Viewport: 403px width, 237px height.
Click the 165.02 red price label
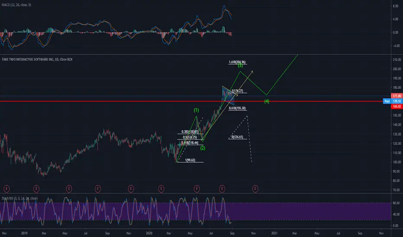point(397,106)
